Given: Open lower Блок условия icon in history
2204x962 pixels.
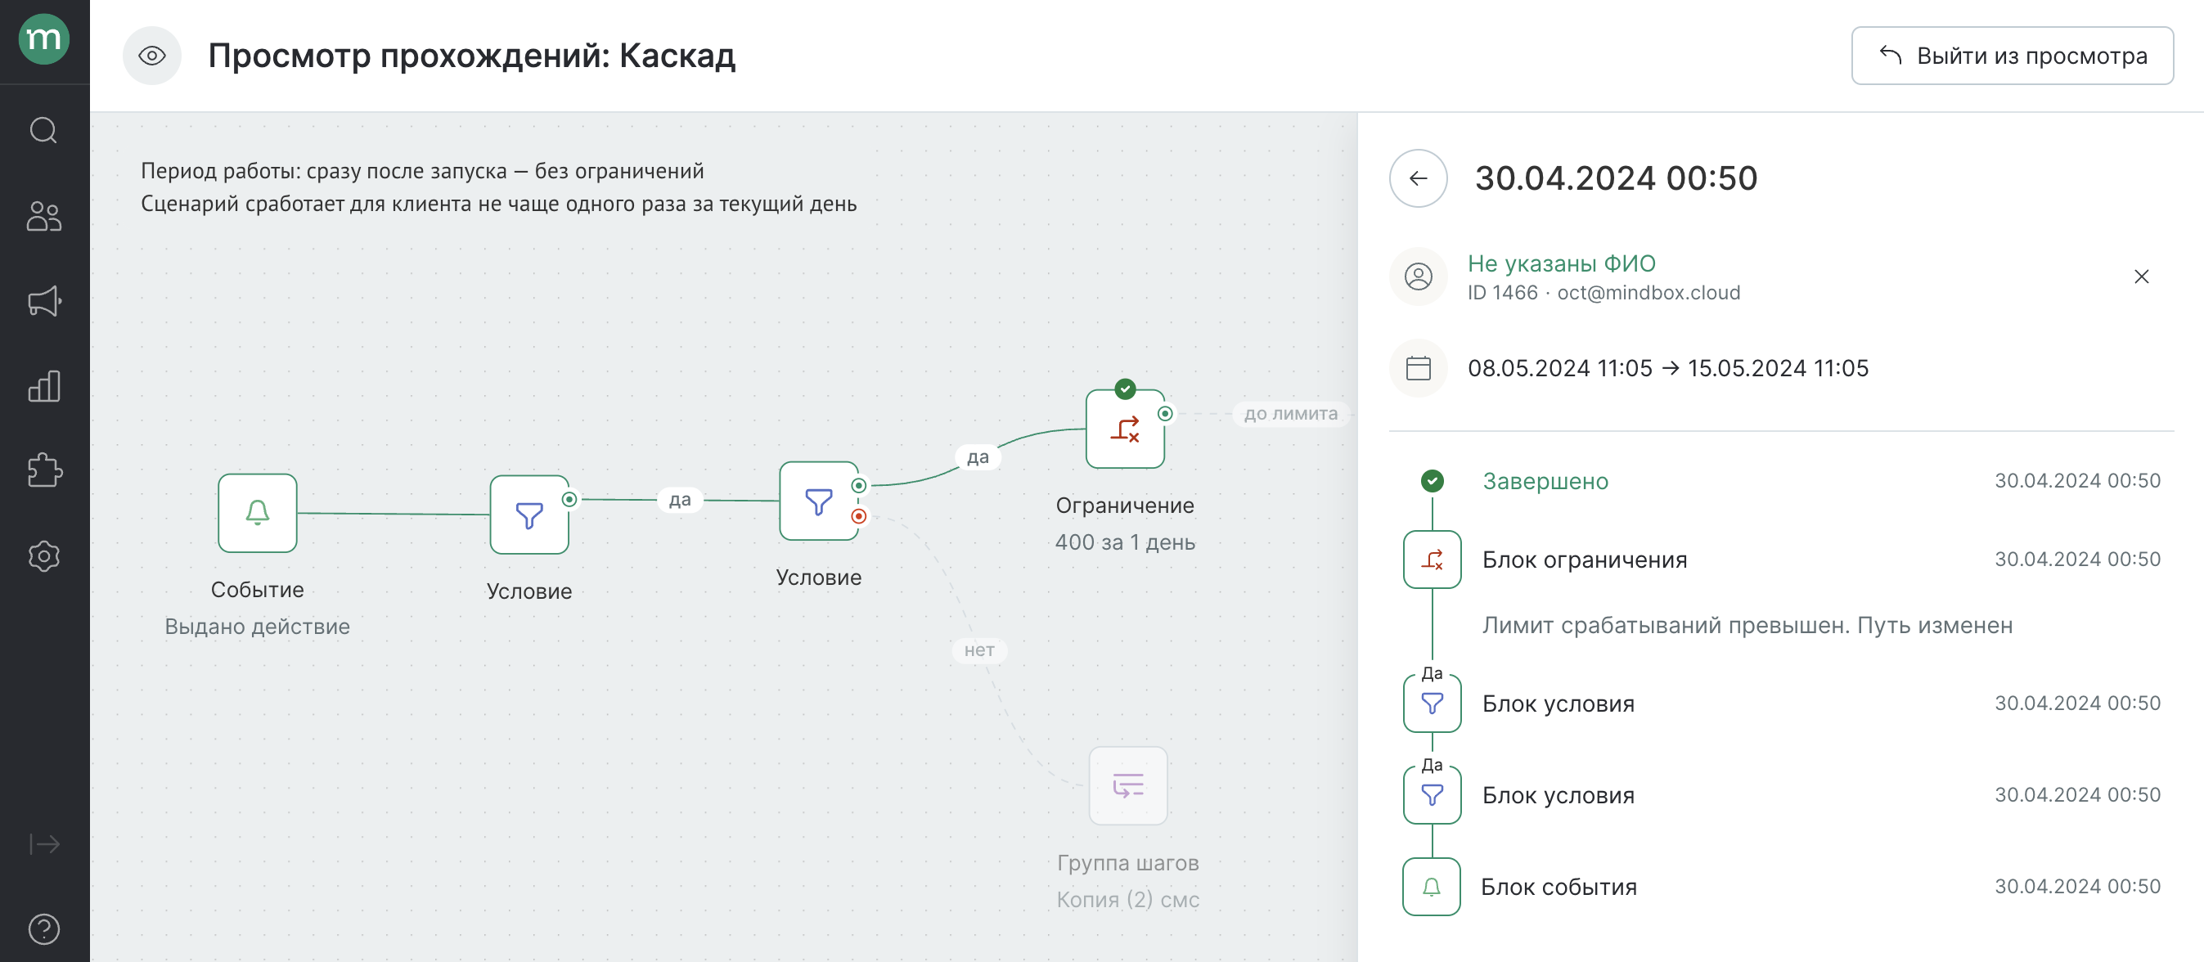Looking at the screenshot, I should point(1432,795).
